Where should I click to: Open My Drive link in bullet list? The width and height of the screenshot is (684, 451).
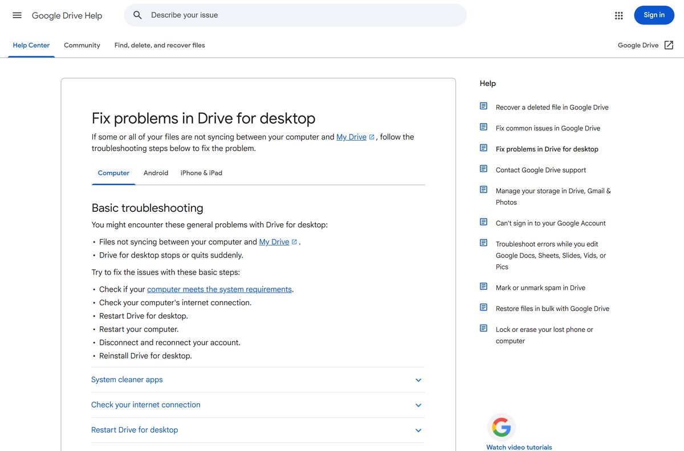pyautogui.click(x=274, y=241)
